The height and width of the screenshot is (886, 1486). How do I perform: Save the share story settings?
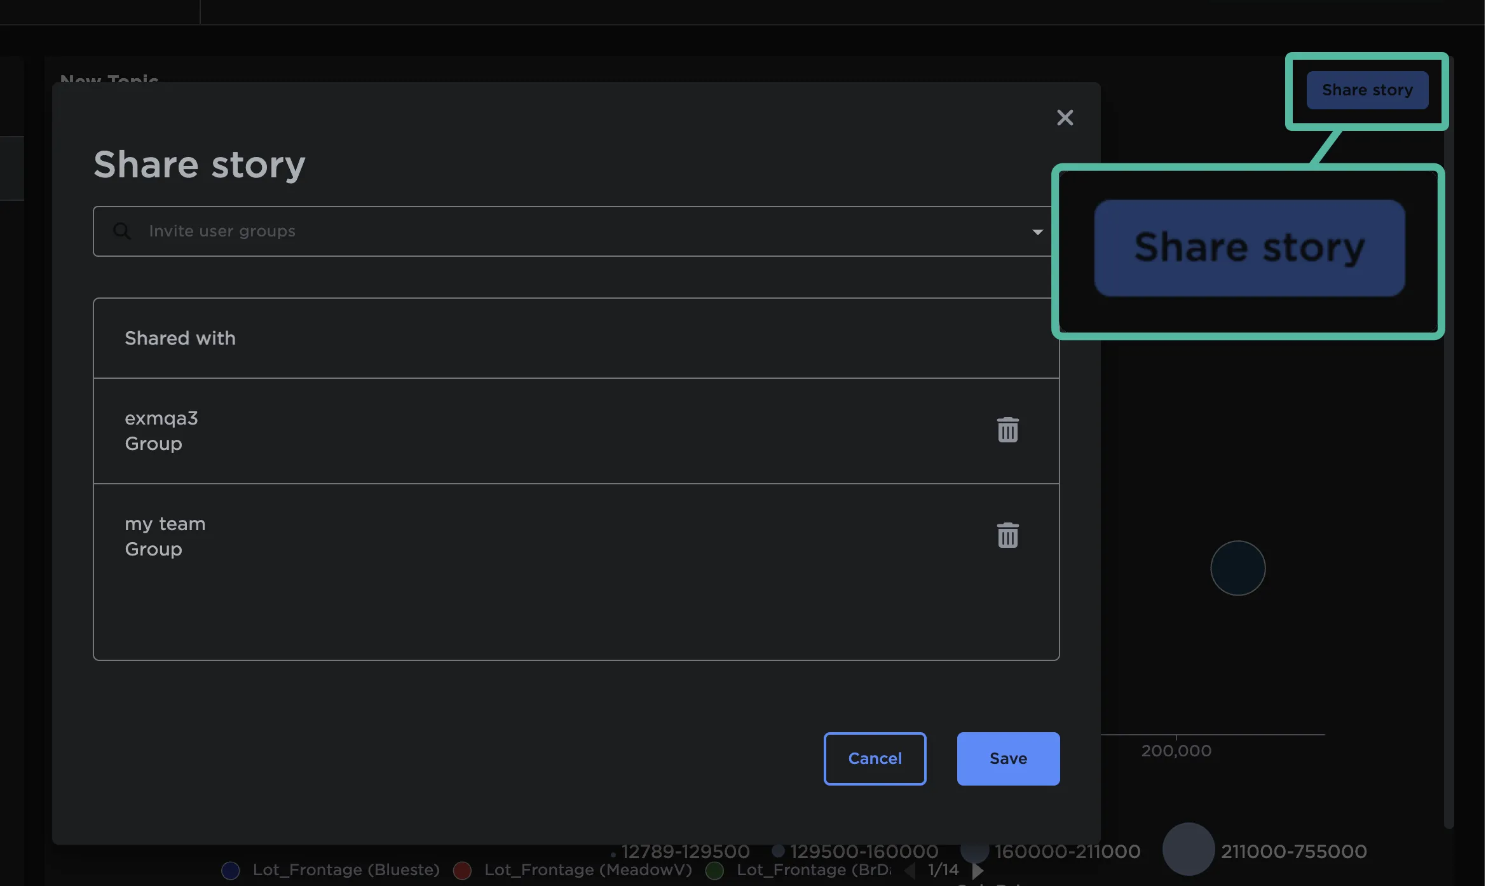[x=1008, y=758]
